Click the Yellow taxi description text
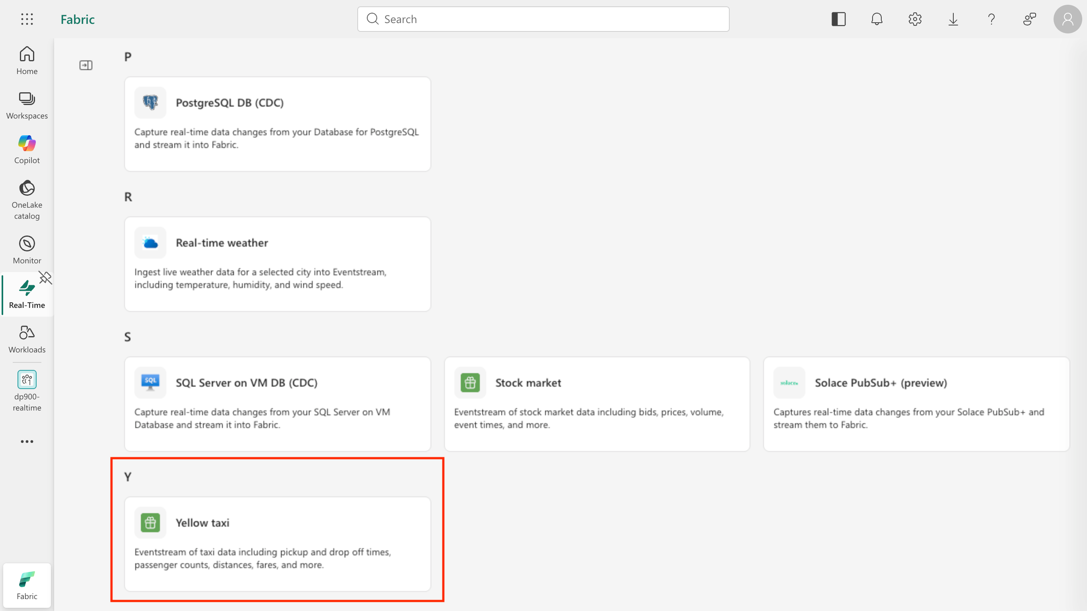This screenshot has height=611, width=1087. pyautogui.click(x=263, y=558)
